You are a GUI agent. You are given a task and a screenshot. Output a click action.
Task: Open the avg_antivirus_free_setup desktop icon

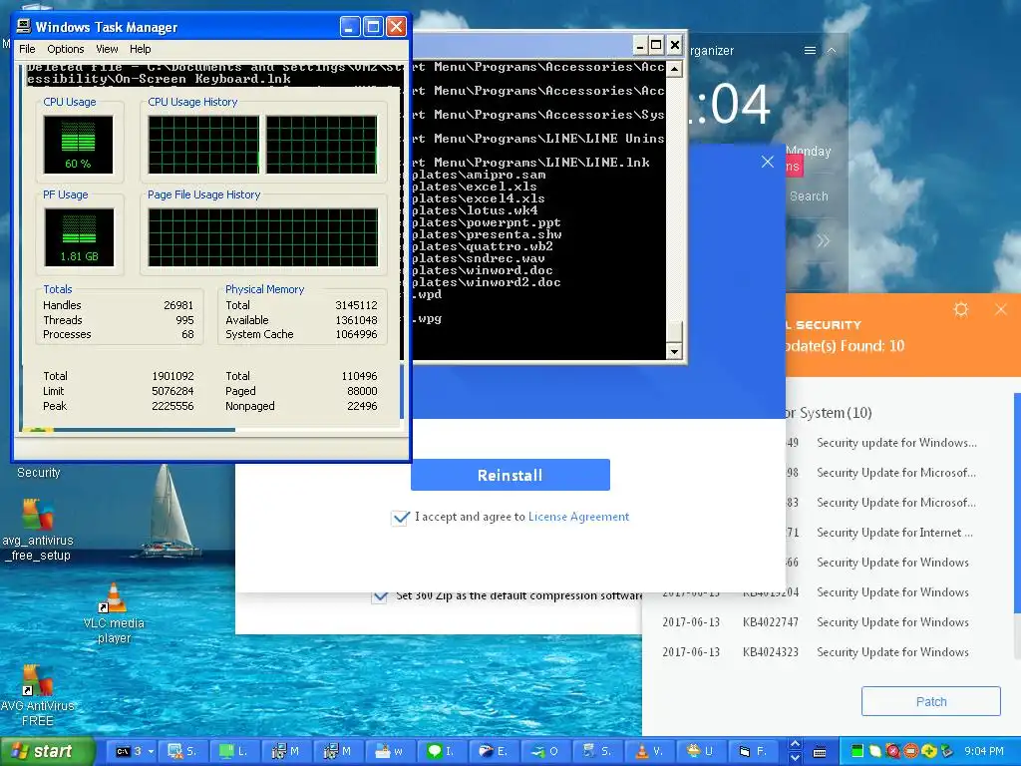tap(38, 530)
